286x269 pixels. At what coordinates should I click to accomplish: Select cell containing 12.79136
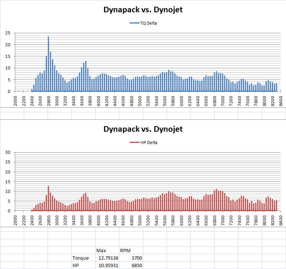coord(107,258)
